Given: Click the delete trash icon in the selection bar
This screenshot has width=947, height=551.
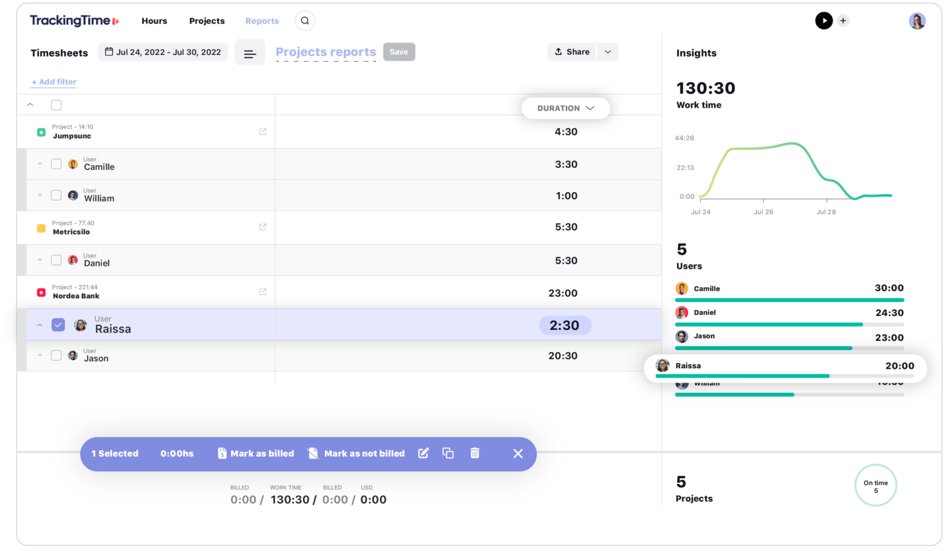Looking at the screenshot, I should pos(475,453).
